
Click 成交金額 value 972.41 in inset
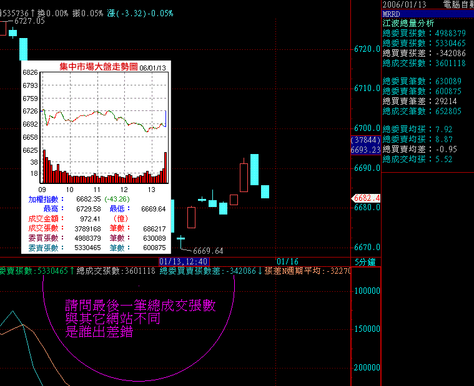pyautogui.click(x=90, y=219)
